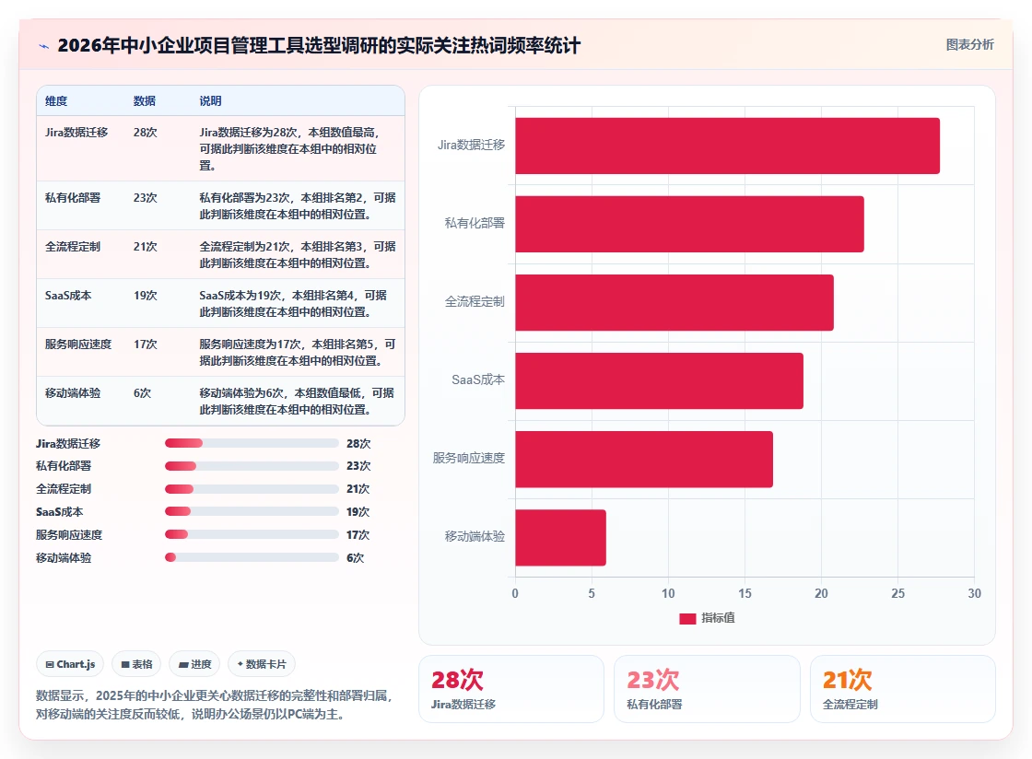Click the 指标值 legend label
1032x759 pixels.
718,617
